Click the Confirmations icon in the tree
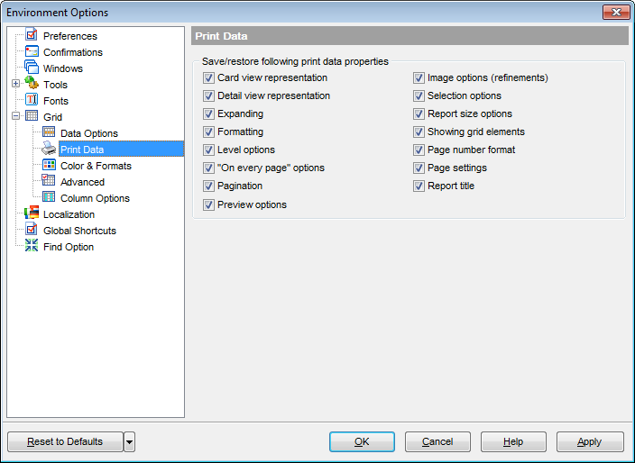Image resolution: width=635 pixels, height=463 pixels. pyautogui.click(x=32, y=52)
